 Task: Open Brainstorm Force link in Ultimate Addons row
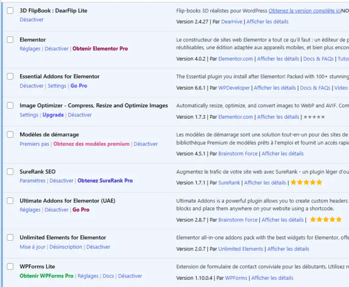[x=238, y=220]
